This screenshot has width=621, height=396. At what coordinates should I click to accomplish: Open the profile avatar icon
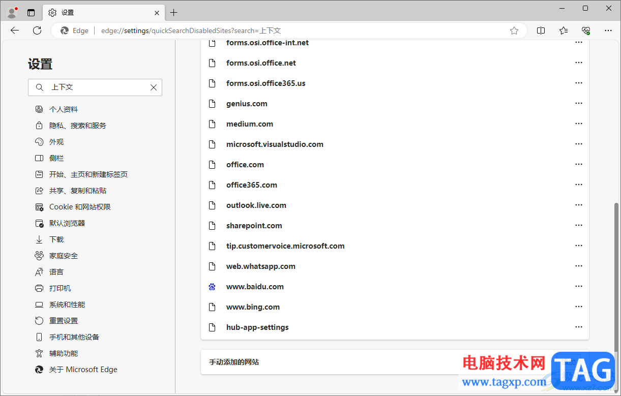(12, 13)
